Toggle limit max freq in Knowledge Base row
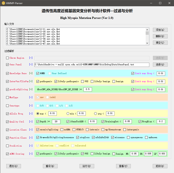Image resolution: width=174 pixels, height=173 pixels. click(133, 73)
